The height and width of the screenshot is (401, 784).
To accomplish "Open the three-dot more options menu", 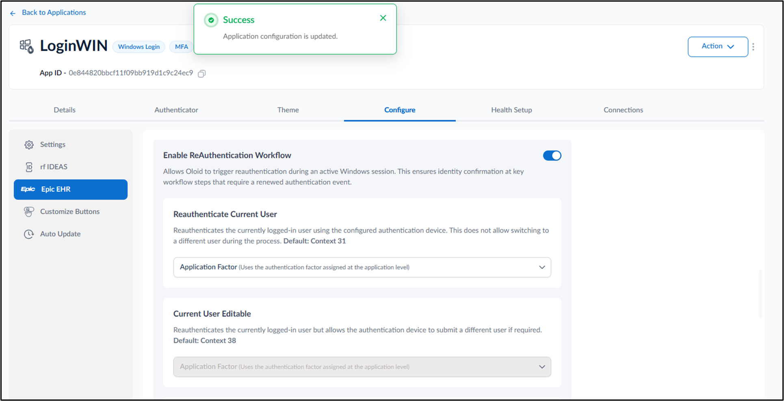I will (753, 47).
